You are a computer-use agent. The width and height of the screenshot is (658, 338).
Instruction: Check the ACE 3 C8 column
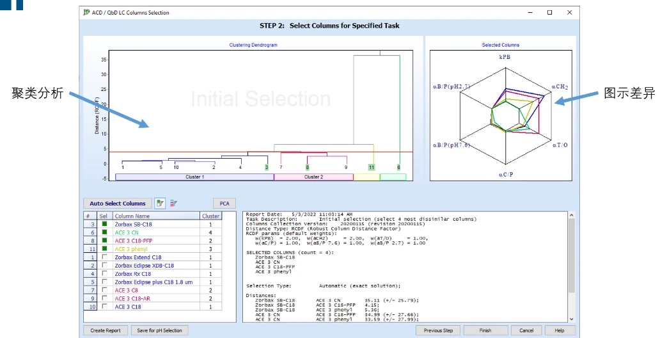tap(104, 290)
